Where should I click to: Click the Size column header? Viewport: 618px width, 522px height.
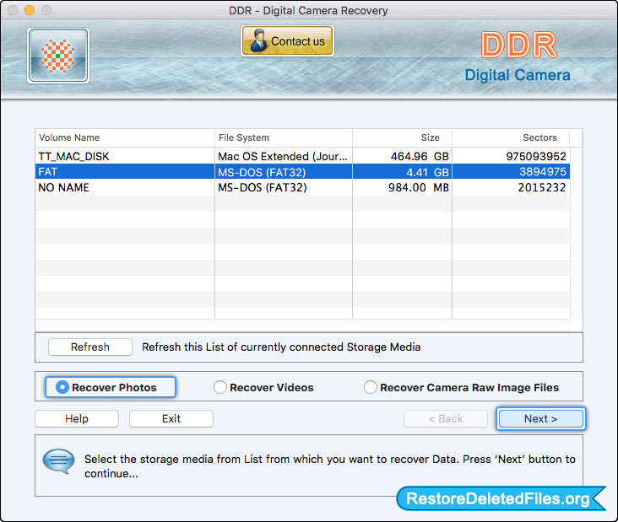click(402, 137)
